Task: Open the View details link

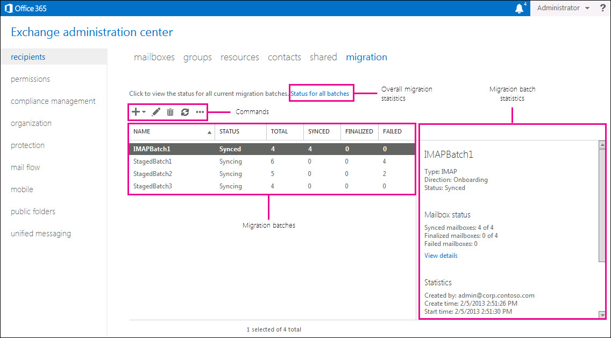Action: point(441,256)
